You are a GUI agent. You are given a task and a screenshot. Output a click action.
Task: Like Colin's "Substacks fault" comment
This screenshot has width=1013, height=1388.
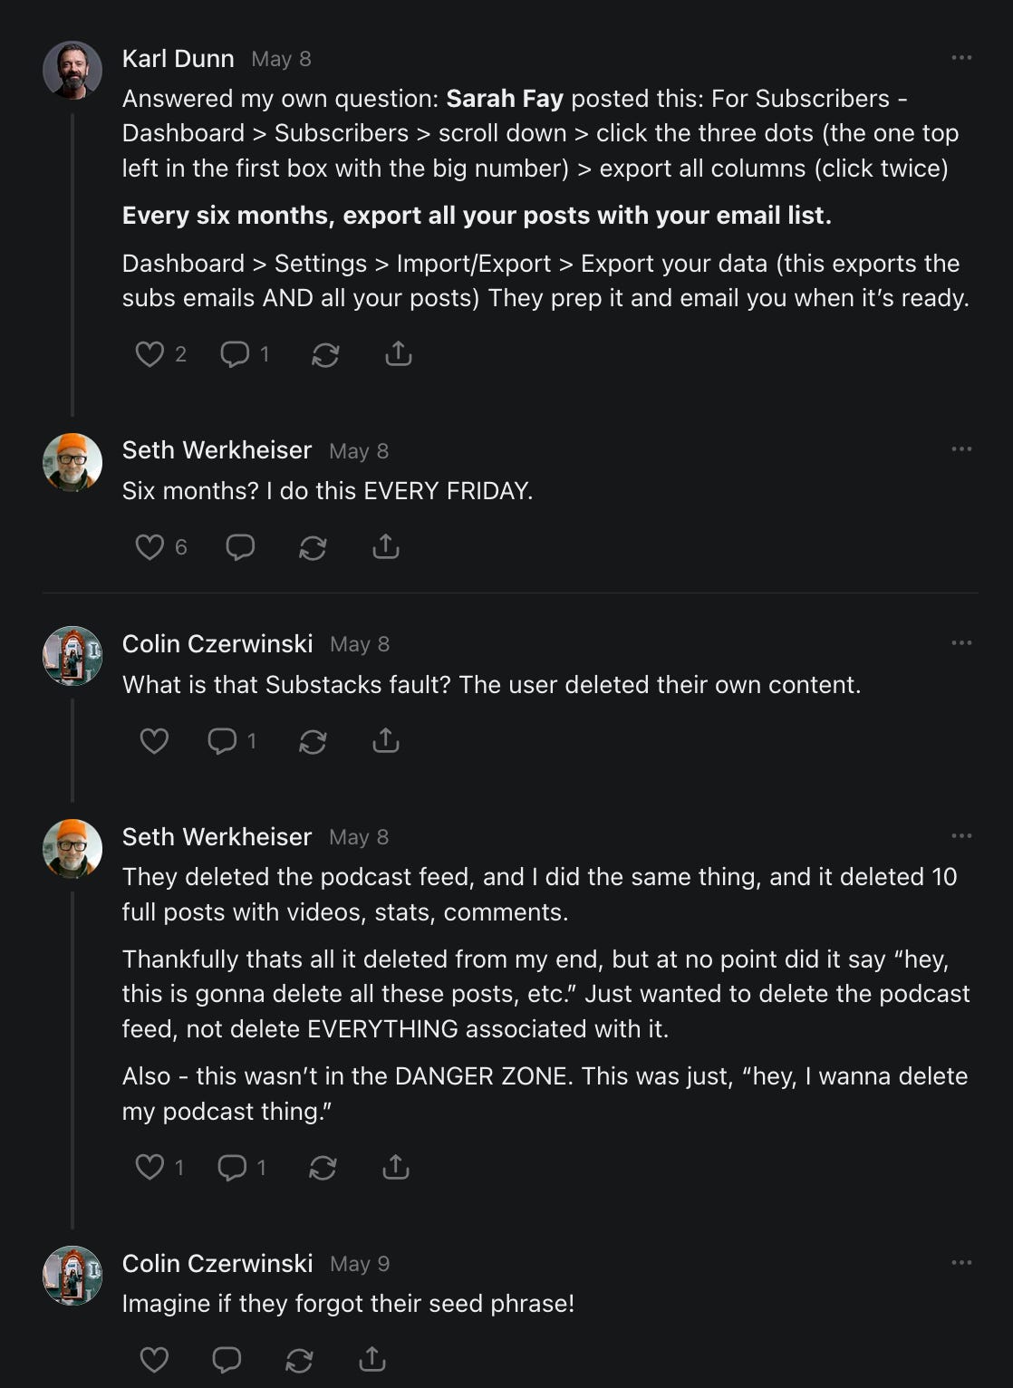coord(154,741)
